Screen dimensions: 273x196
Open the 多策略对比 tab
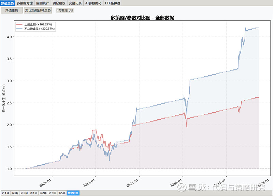click(25, 3)
